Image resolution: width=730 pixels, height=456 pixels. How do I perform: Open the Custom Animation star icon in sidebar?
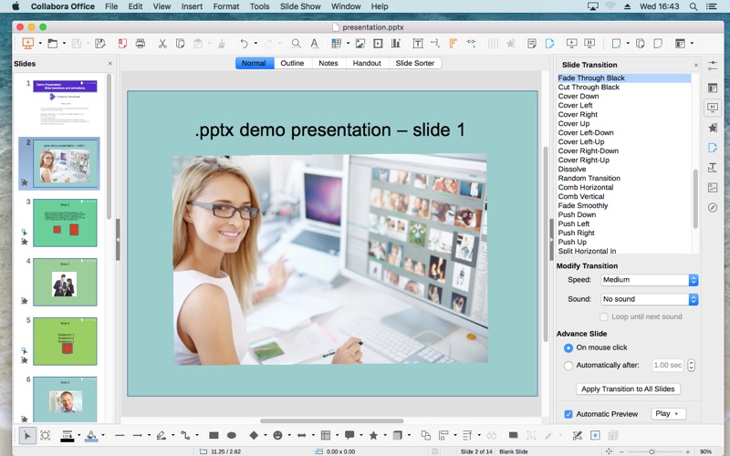713,128
